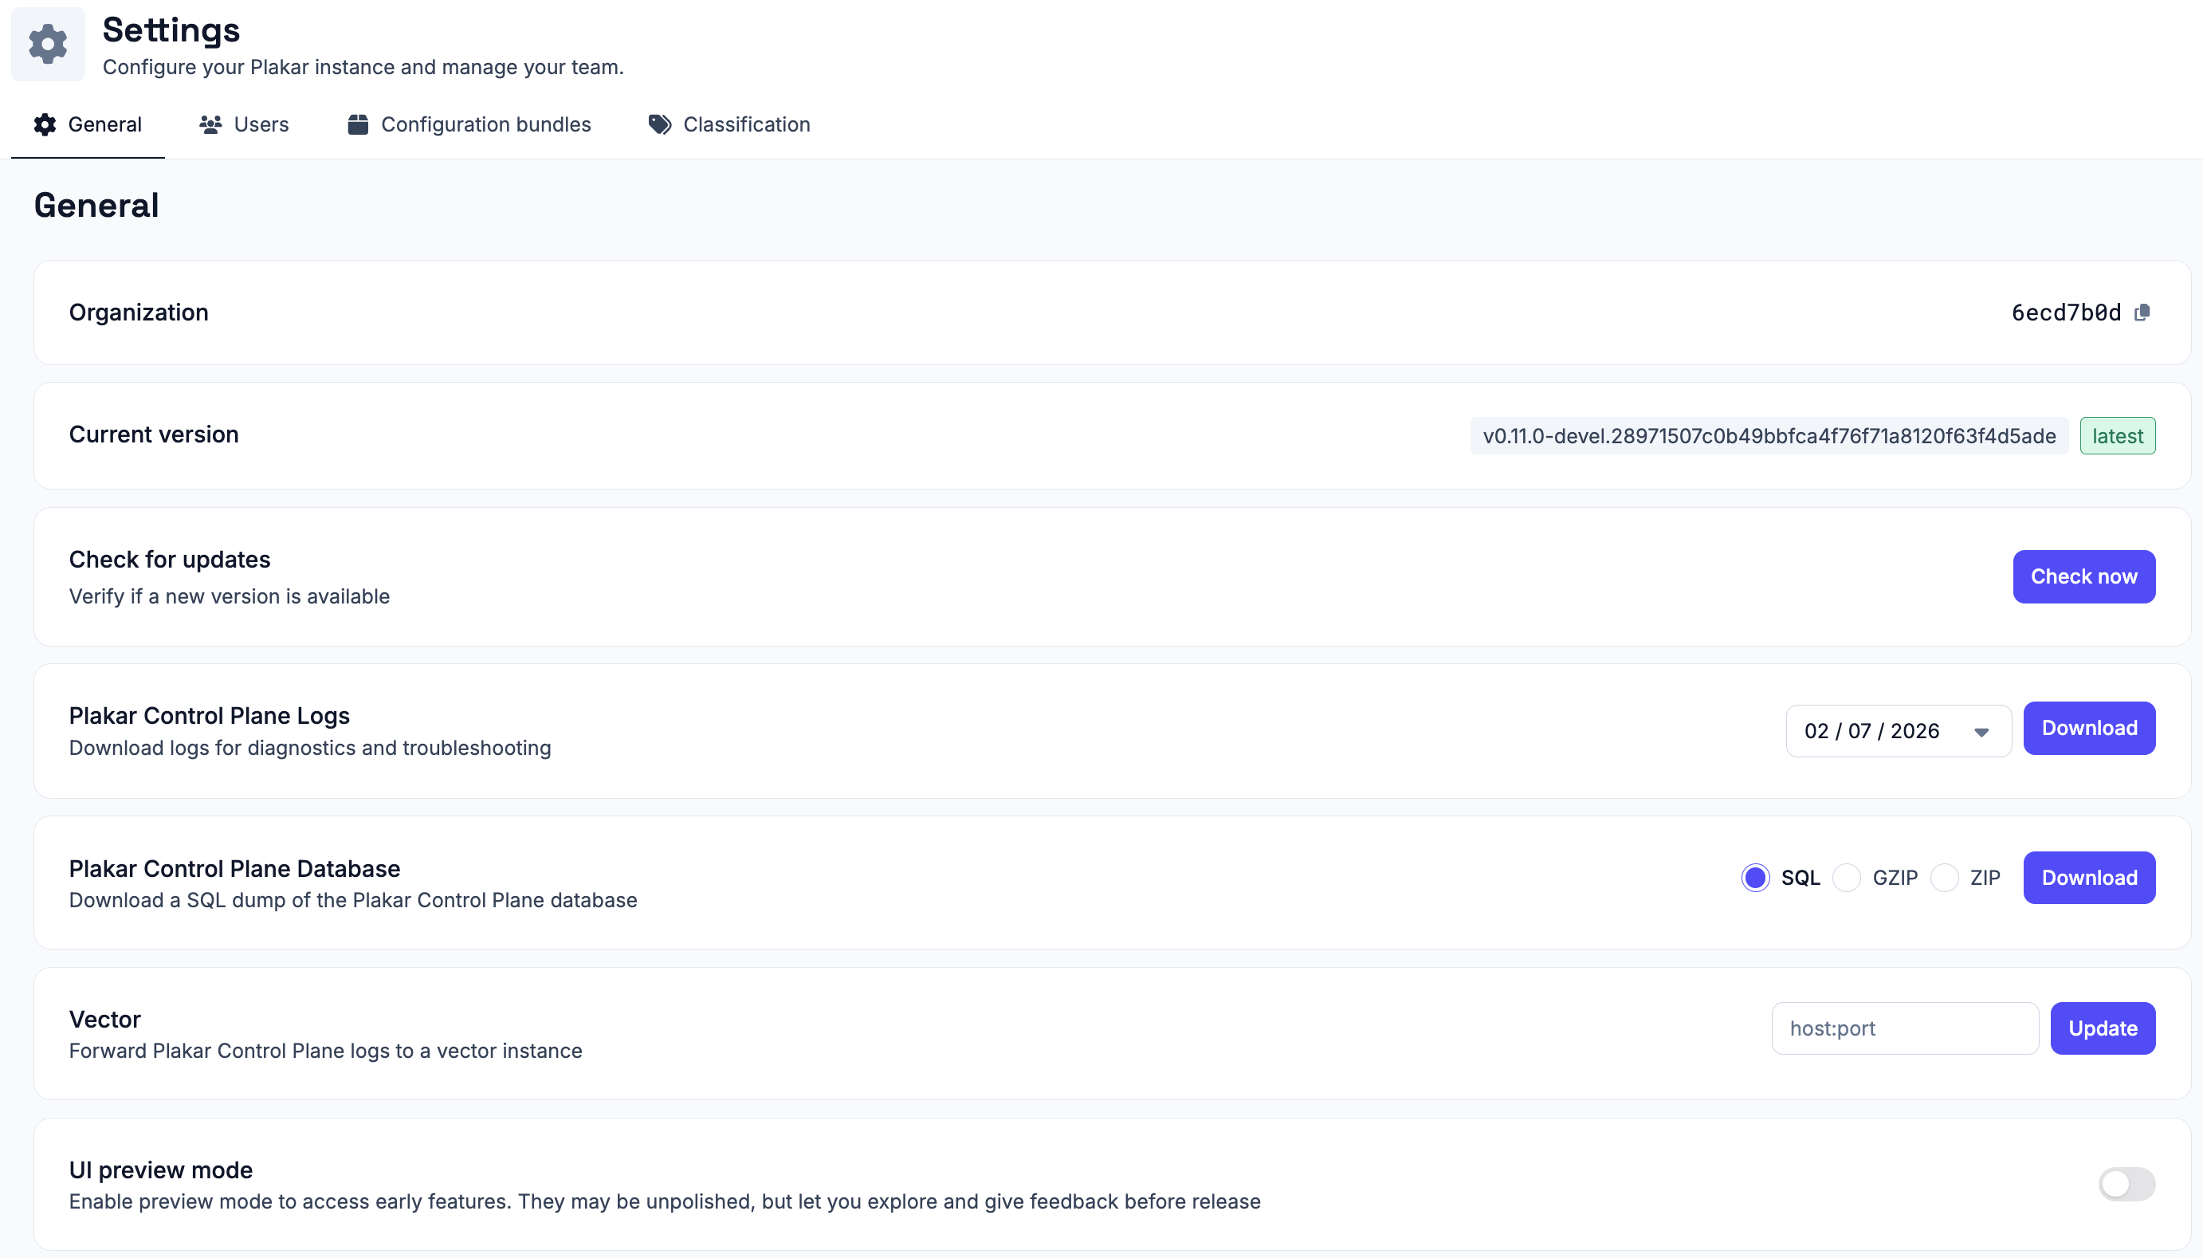Click the Organization label

139,313
